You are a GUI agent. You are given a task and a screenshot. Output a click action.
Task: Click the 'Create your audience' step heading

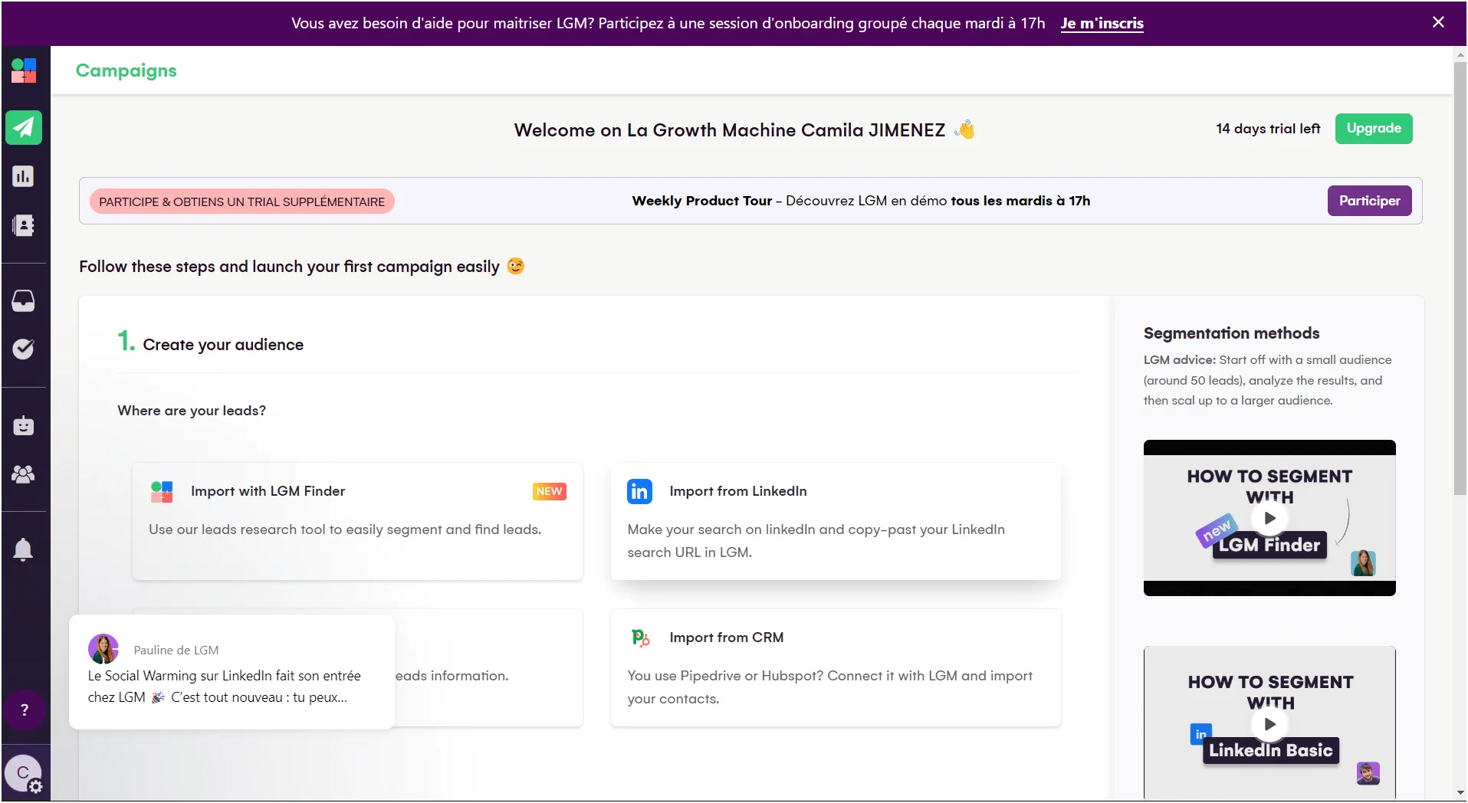coord(223,345)
